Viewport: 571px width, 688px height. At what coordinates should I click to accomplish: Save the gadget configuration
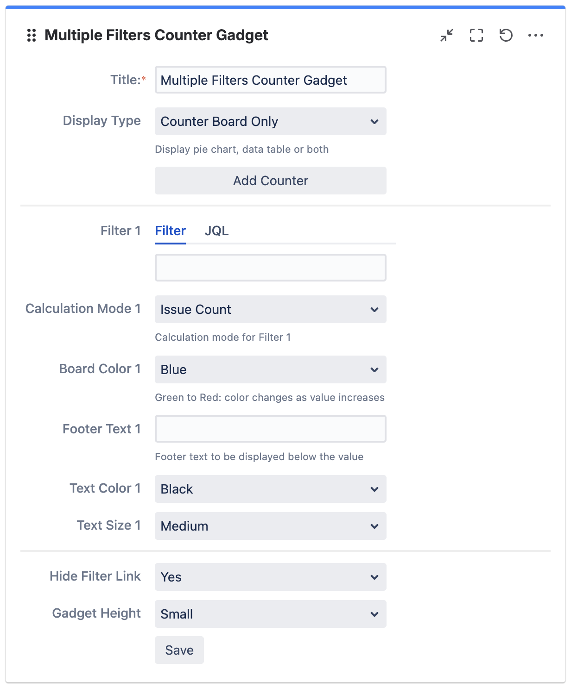click(179, 650)
